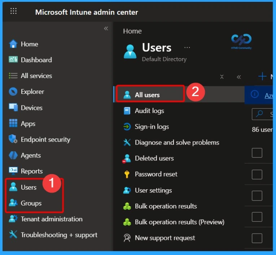
Task: Click the Microsoft Intune admin center title
Action: pyautogui.click(x=87, y=12)
